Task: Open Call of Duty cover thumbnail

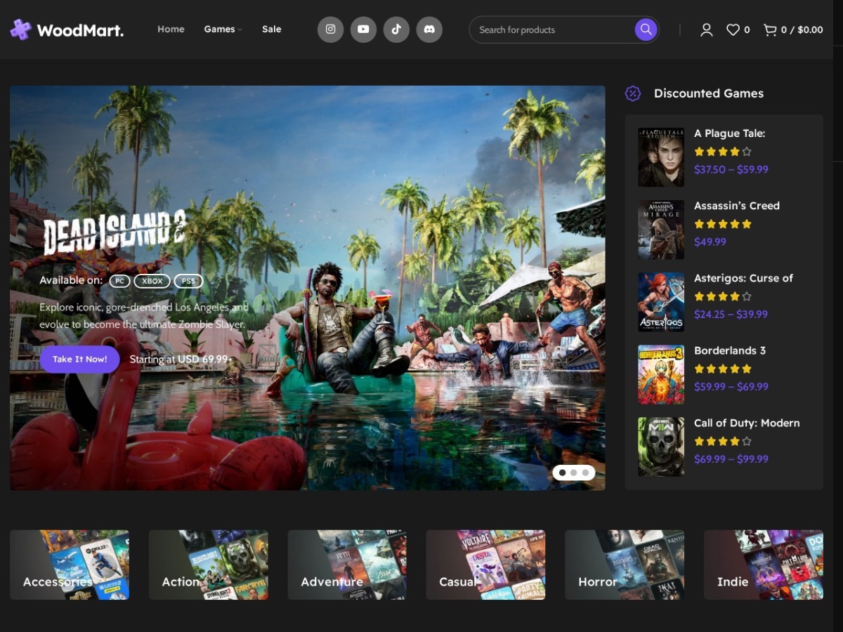Action: 661,447
